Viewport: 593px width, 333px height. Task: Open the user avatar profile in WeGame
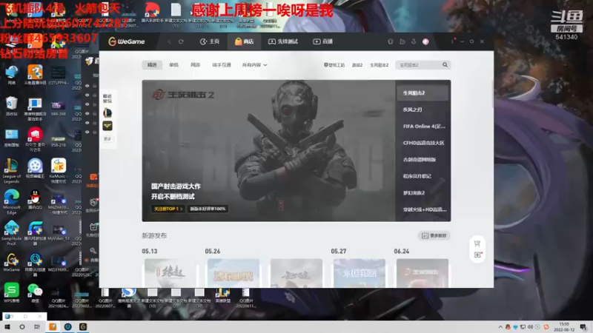(x=425, y=41)
